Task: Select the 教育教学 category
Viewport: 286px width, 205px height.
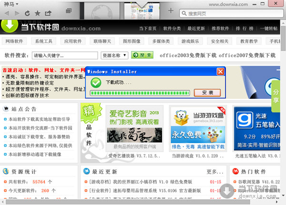Action: point(249,41)
